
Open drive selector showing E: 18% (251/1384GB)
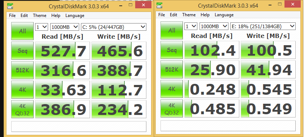263,26
